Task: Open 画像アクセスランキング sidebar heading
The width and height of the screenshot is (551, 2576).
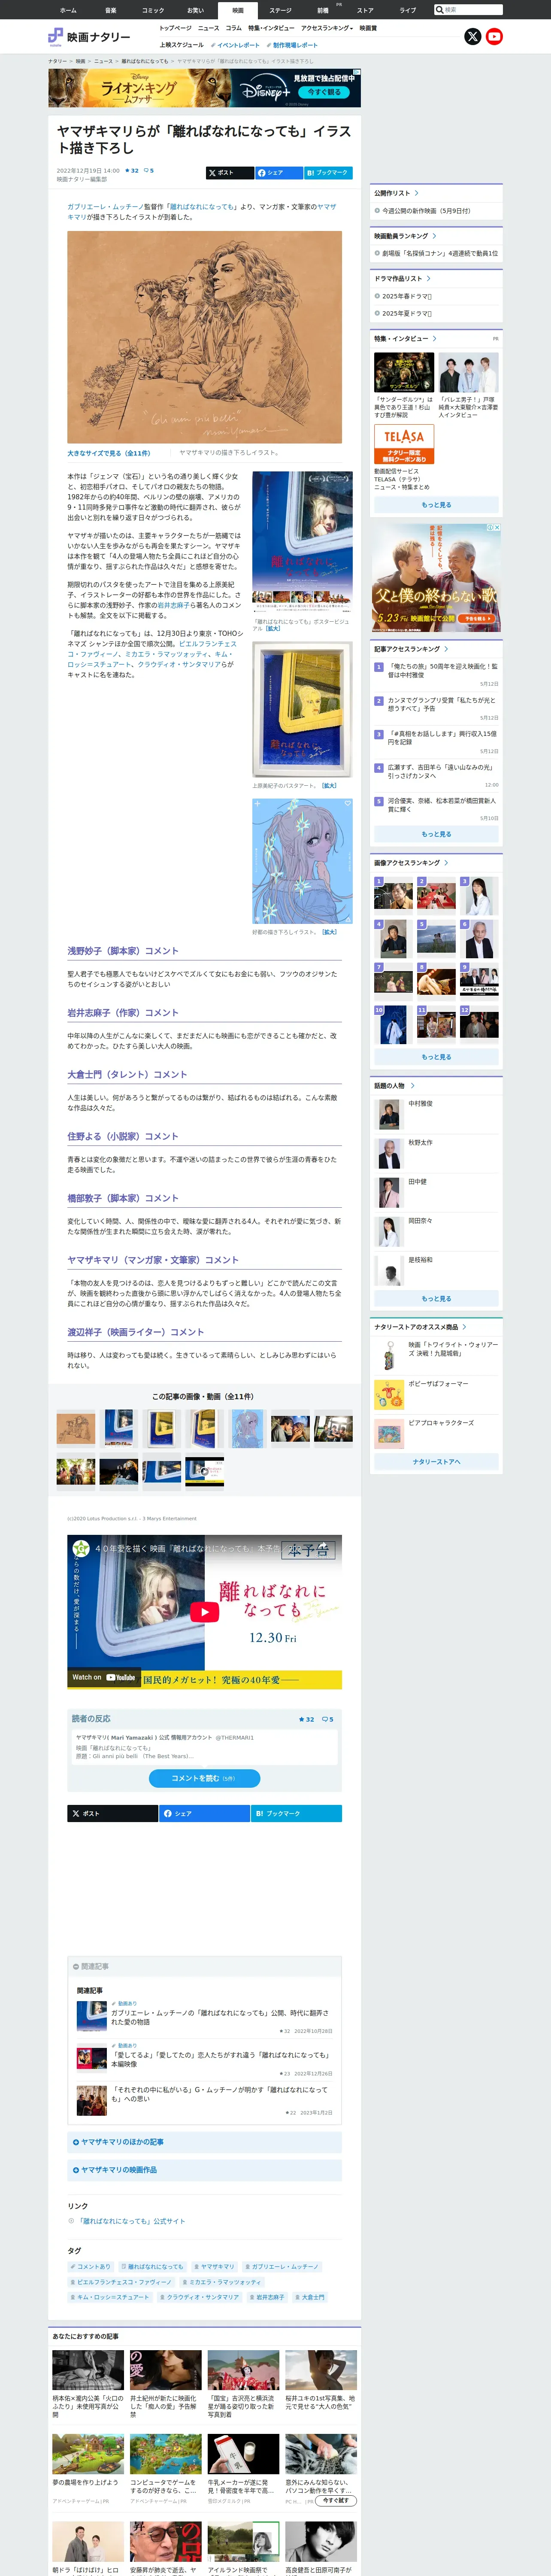Action: point(411,862)
